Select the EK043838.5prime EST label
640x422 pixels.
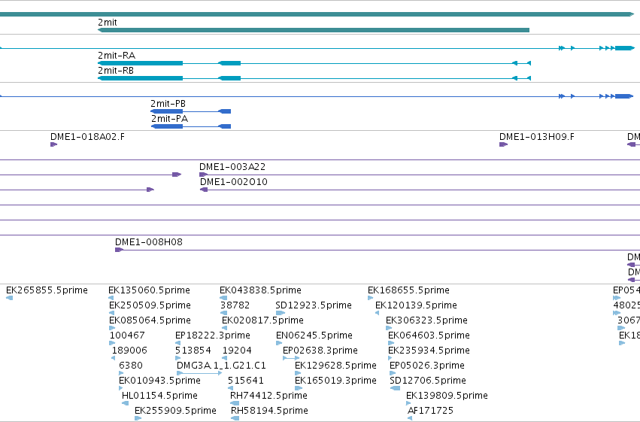point(260,290)
